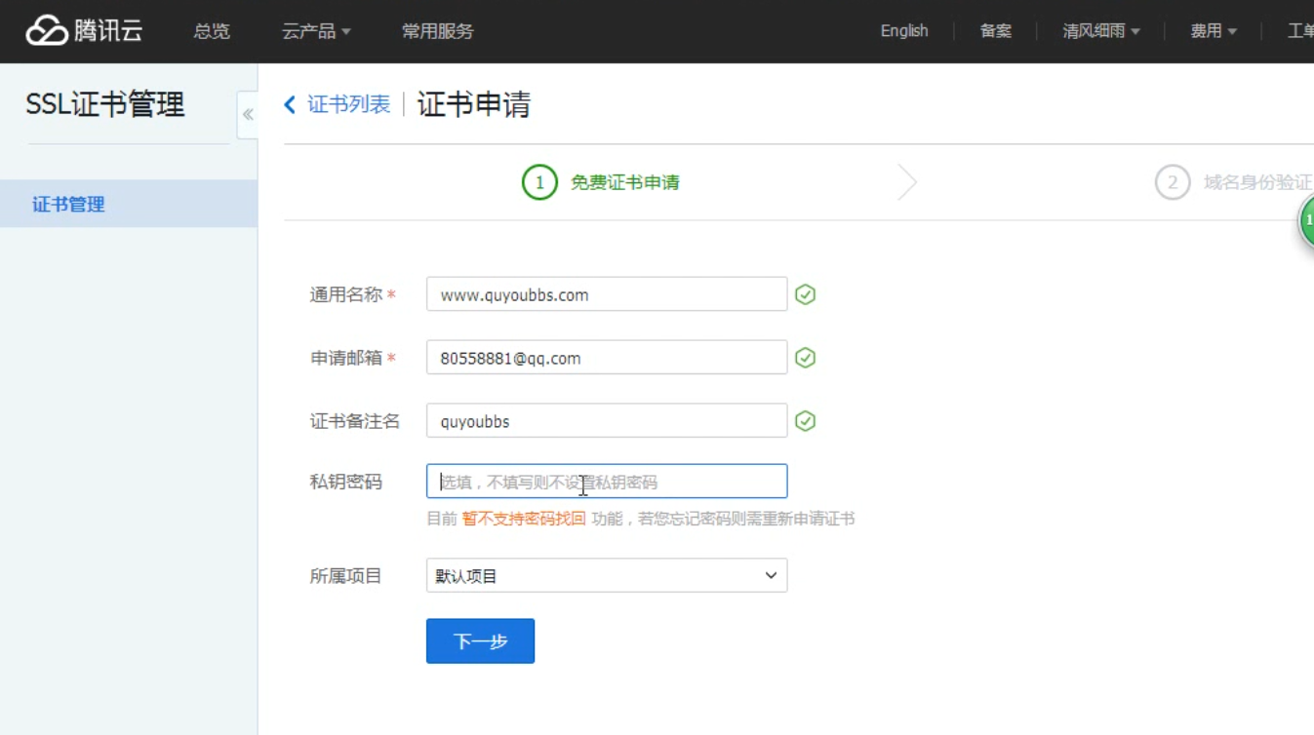Image resolution: width=1314 pixels, height=735 pixels.
Task: Switch language via English link
Action: [x=903, y=31]
